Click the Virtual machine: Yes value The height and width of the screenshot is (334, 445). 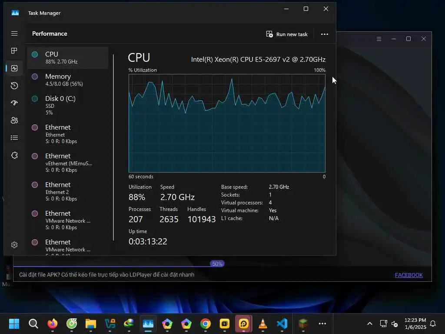(x=272, y=210)
